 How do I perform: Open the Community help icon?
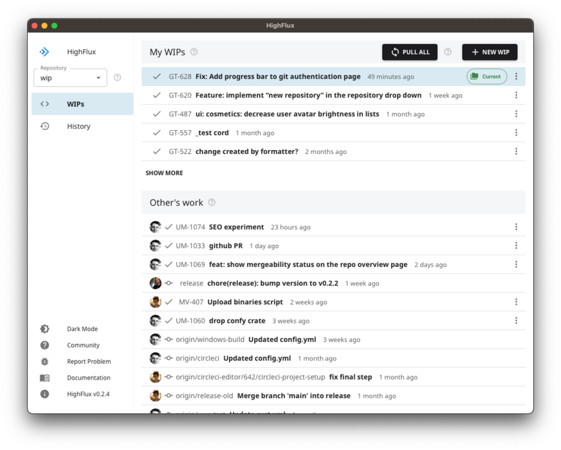pyautogui.click(x=45, y=345)
